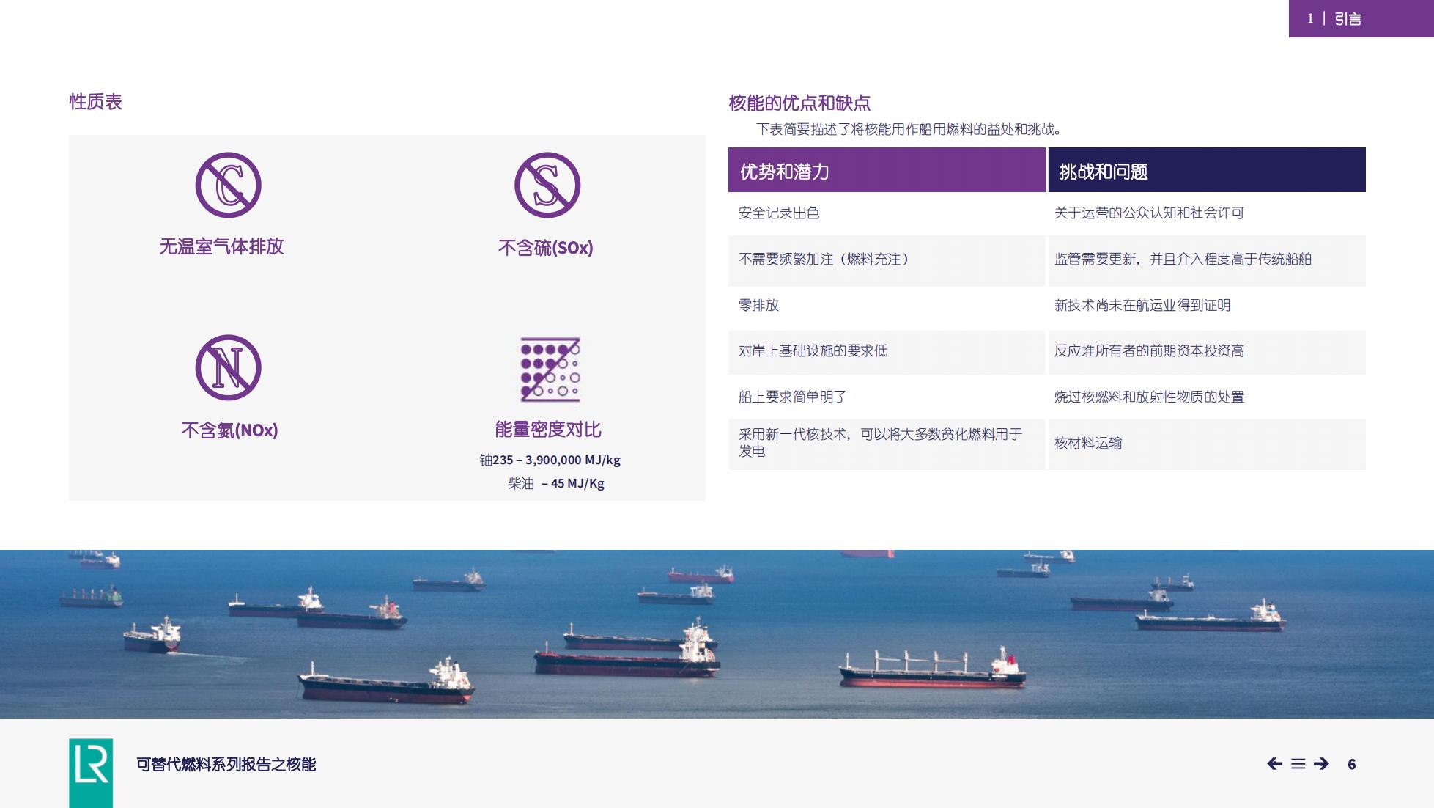Click the energy density dots icon
The width and height of the screenshot is (1434, 808).
pyautogui.click(x=550, y=370)
